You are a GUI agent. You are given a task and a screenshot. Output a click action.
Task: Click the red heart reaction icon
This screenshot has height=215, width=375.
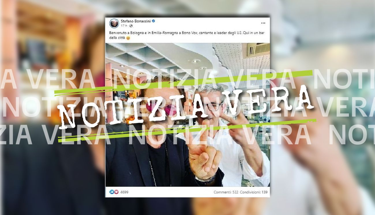tap(116, 192)
